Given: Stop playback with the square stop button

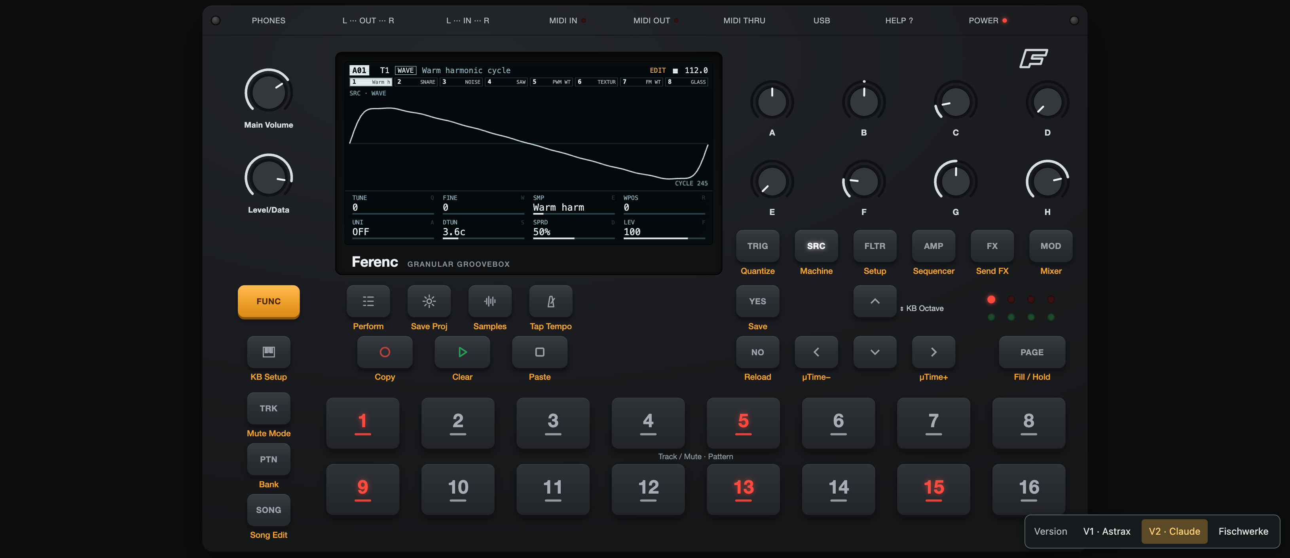Looking at the screenshot, I should [539, 352].
